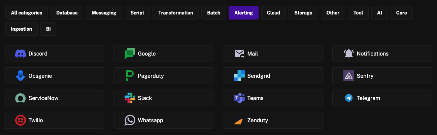Click the Whatsapp logo icon
This screenshot has width=437, height=135.
130,120
